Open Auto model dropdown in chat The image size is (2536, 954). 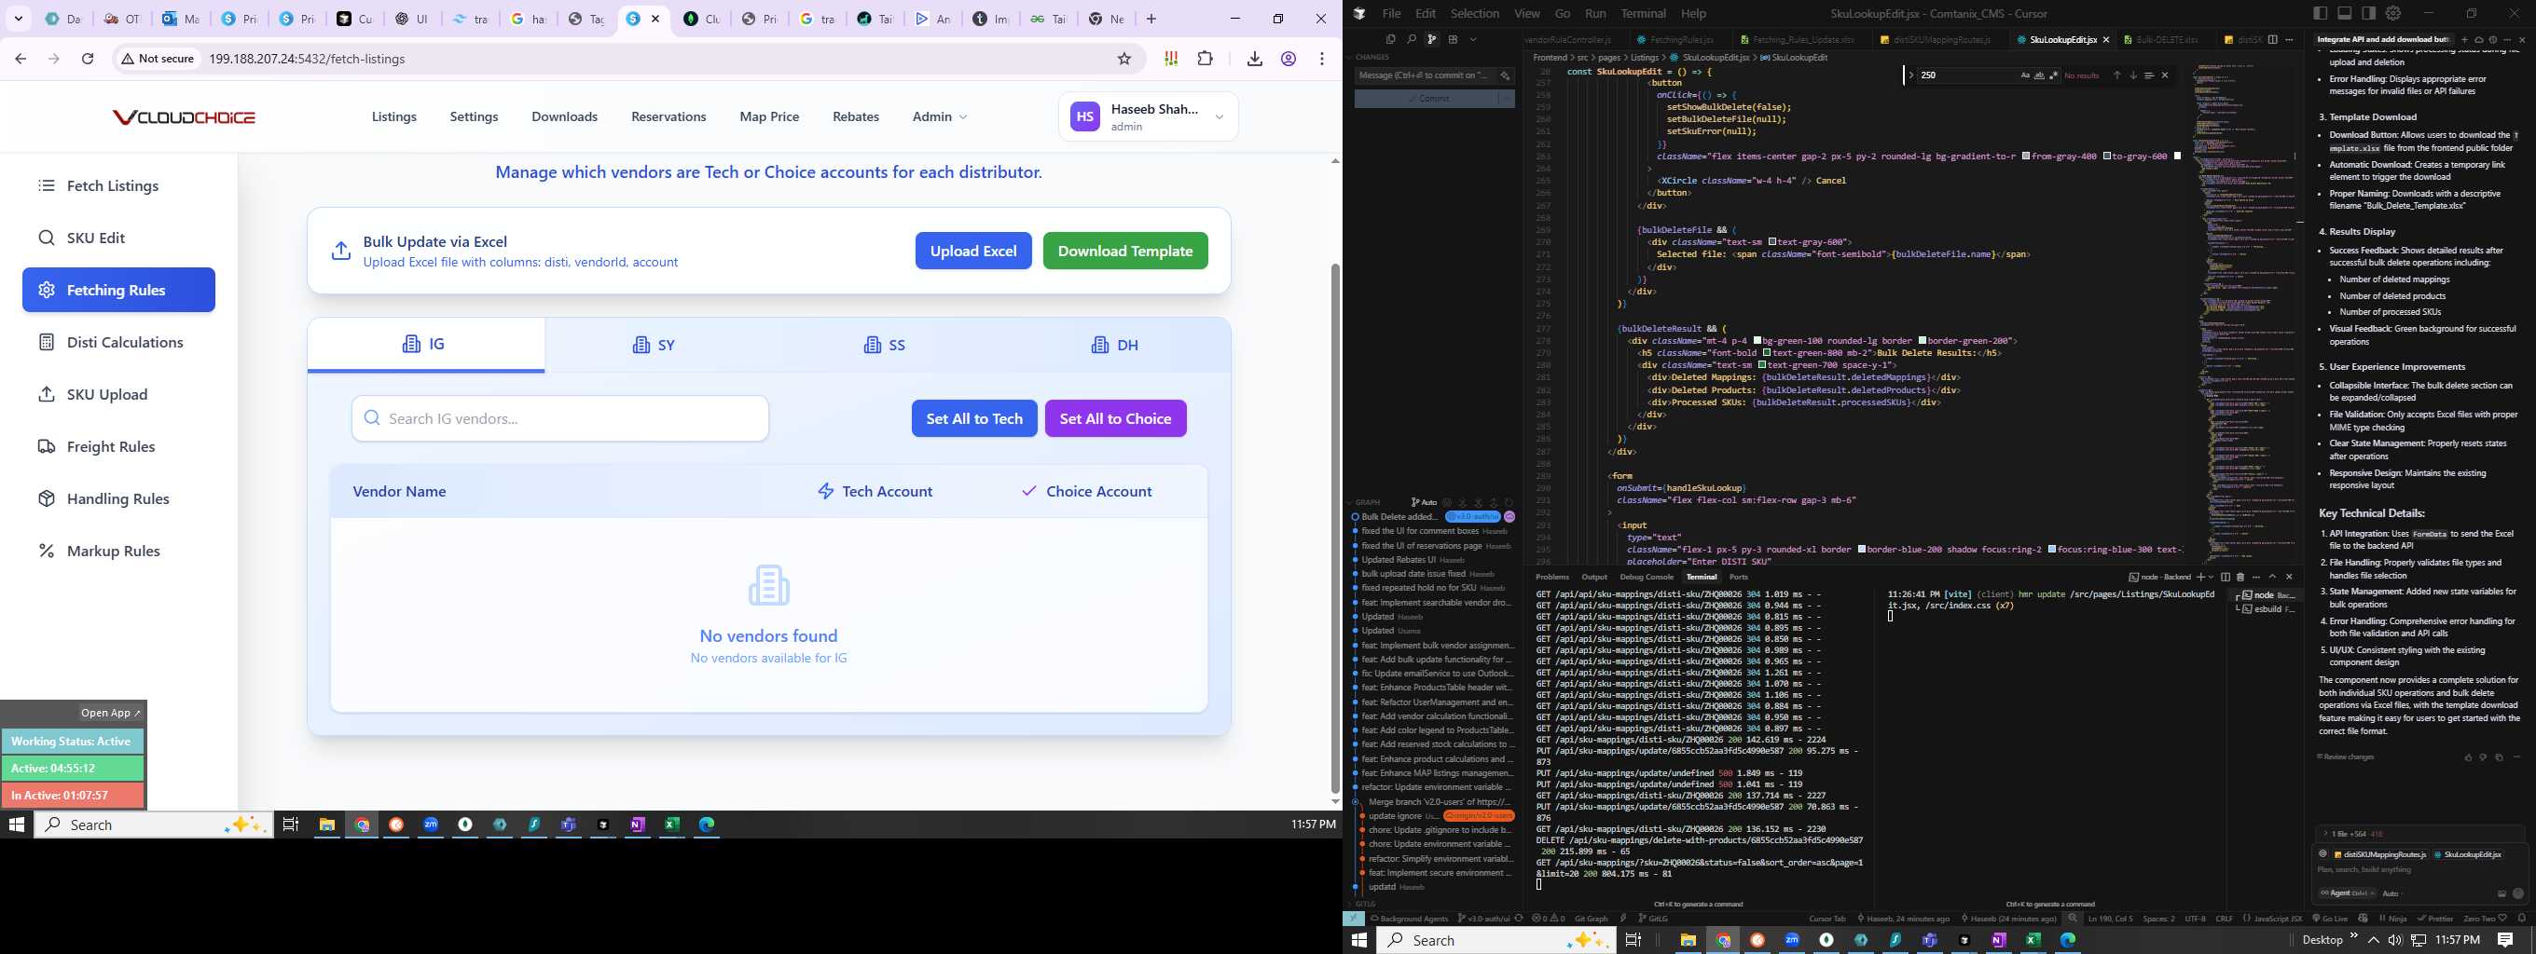(x=2392, y=893)
